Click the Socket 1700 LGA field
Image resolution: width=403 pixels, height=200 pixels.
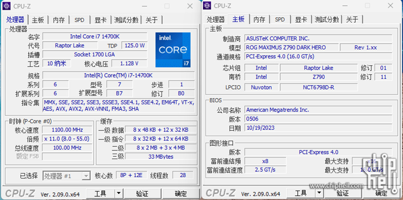tap(95, 54)
